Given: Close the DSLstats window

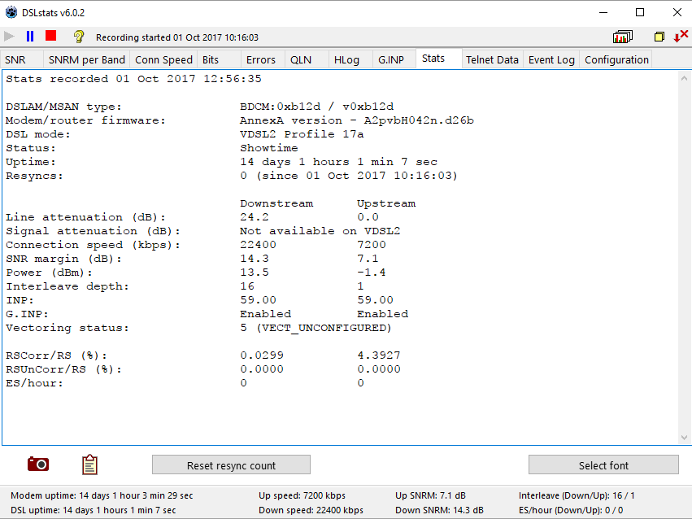Looking at the screenshot, I should point(677,12).
